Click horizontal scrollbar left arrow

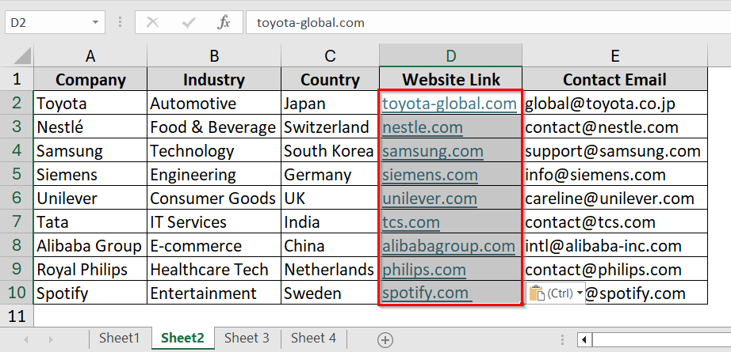coord(584,340)
